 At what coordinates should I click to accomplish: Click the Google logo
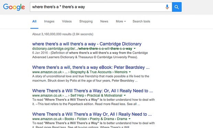[x=14, y=7]
